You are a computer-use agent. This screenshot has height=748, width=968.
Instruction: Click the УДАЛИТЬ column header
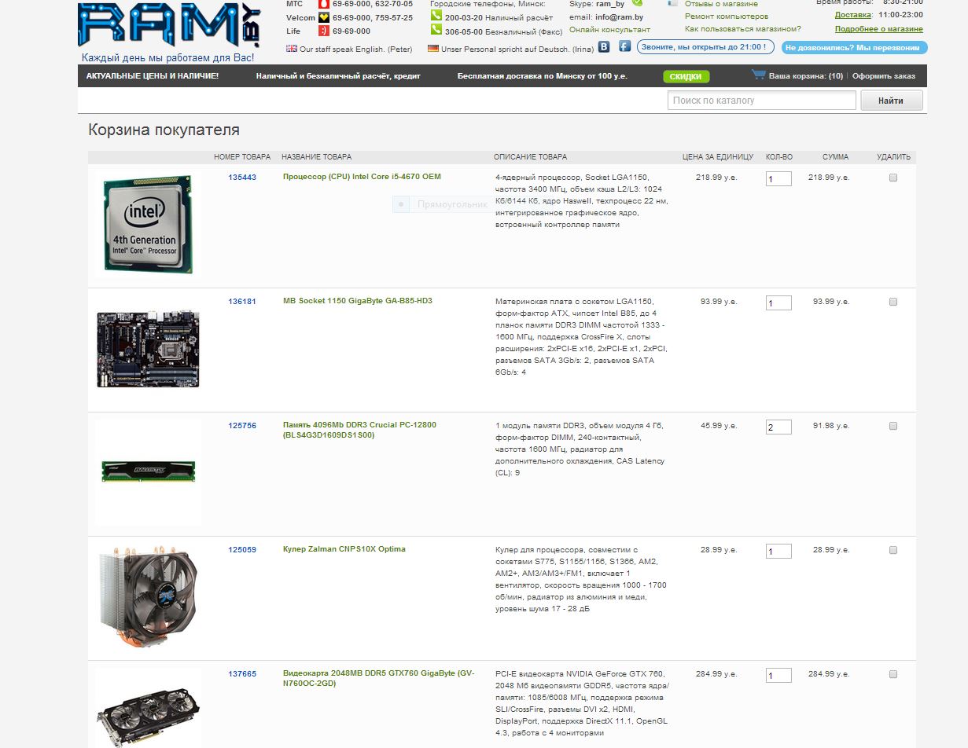(x=894, y=157)
